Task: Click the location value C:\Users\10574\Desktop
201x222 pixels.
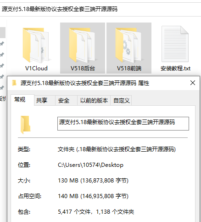Action: pos(90,165)
